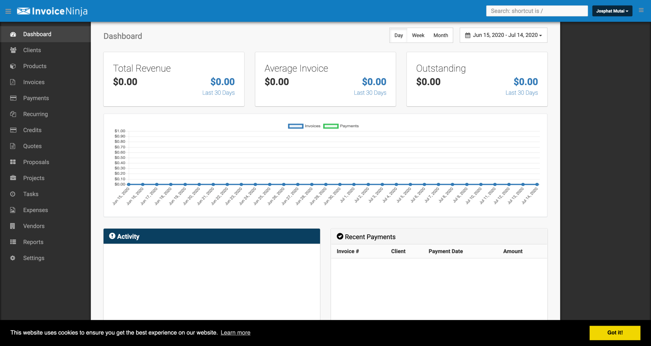The width and height of the screenshot is (651, 346).
Task: Expand the Josphat Mutai user menu
Action: point(612,10)
